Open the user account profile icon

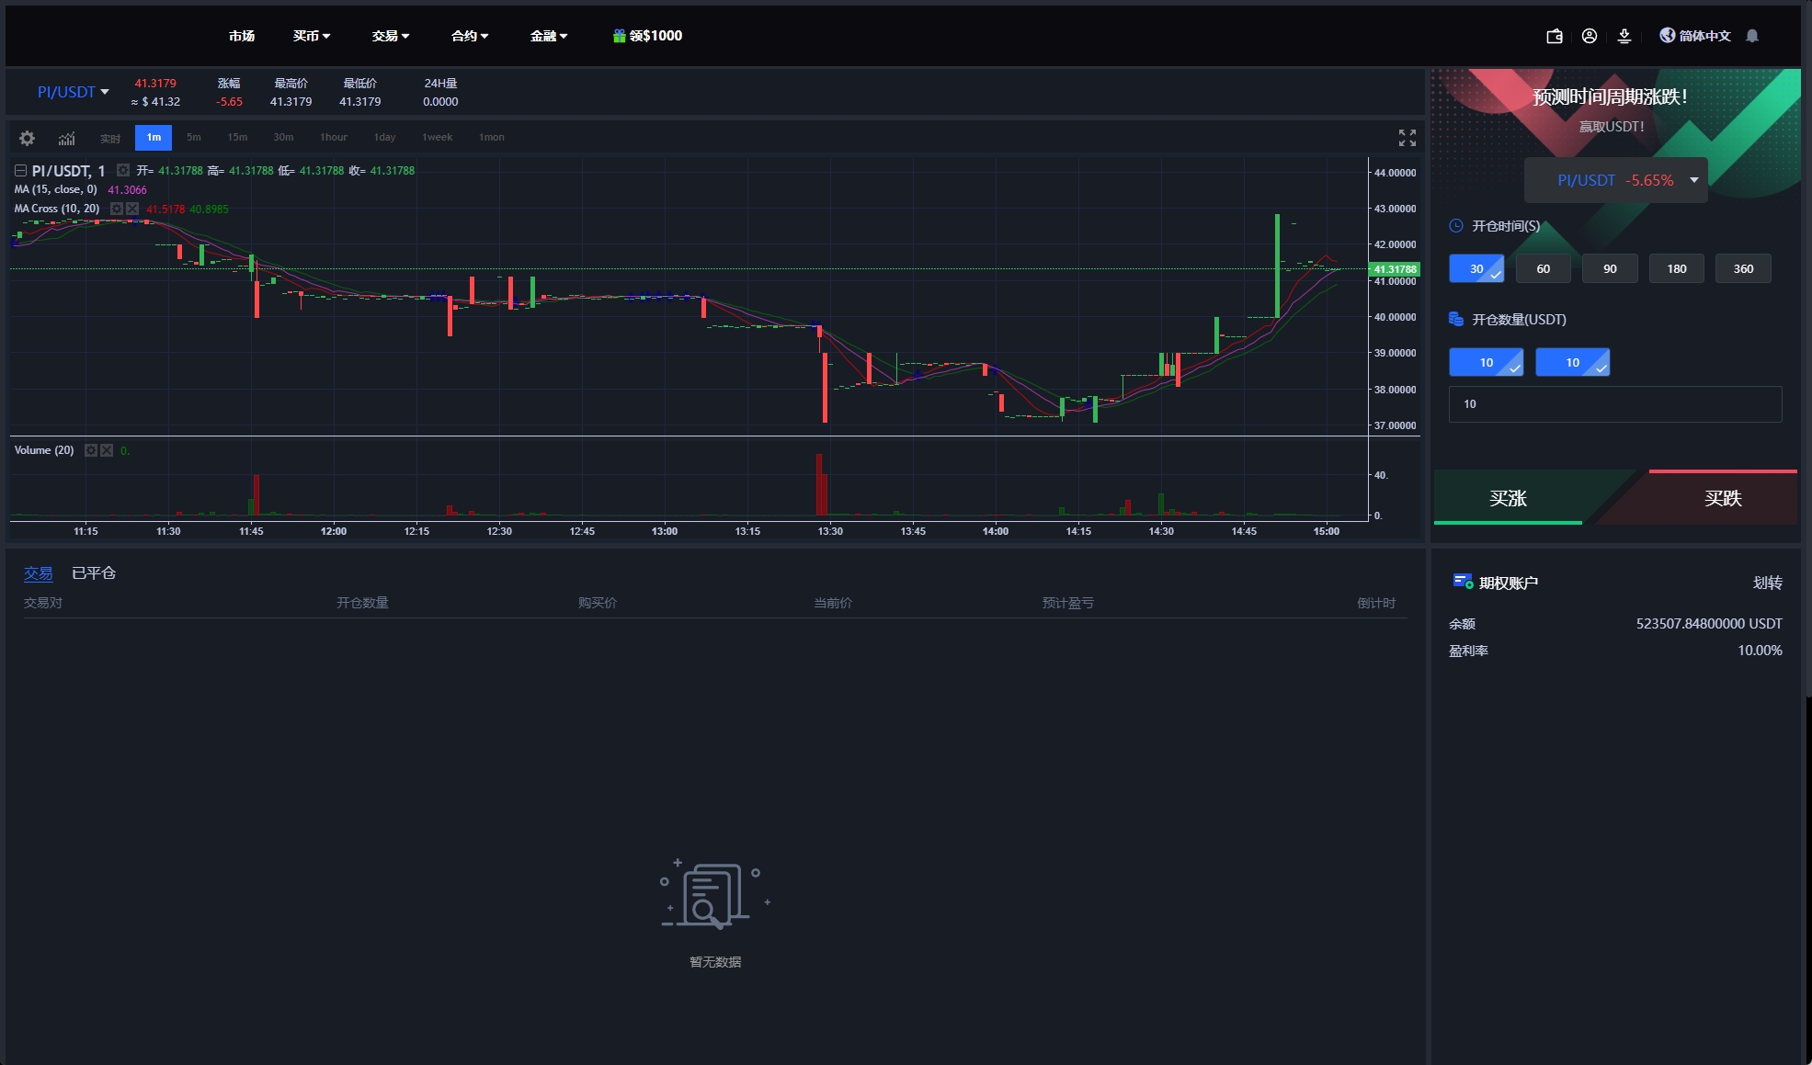click(x=1590, y=36)
